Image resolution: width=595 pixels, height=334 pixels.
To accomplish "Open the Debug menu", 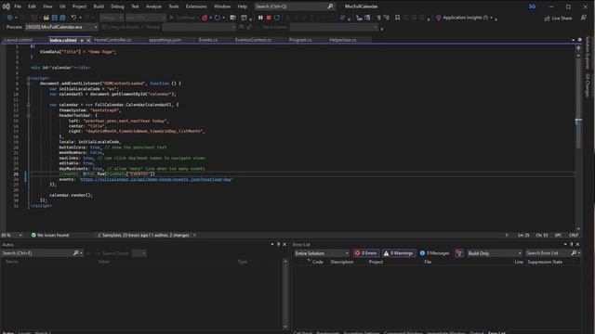I will [x=117, y=6].
